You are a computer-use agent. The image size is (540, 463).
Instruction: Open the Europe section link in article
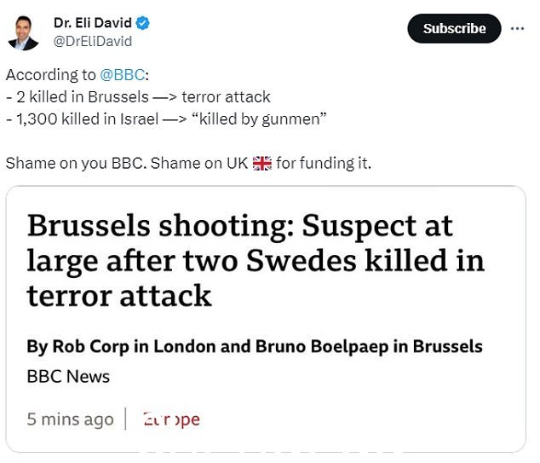pos(171,420)
